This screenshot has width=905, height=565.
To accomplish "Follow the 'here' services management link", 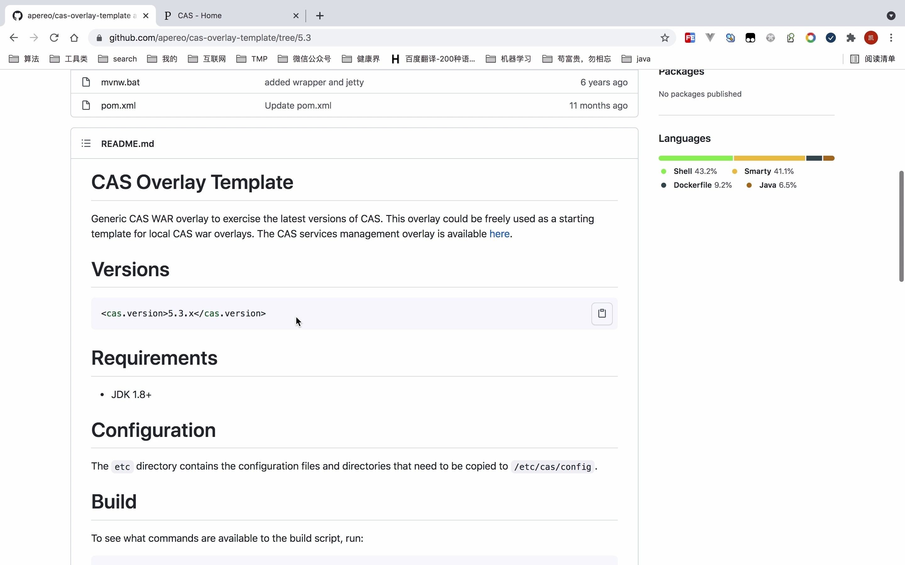I will click(x=499, y=234).
